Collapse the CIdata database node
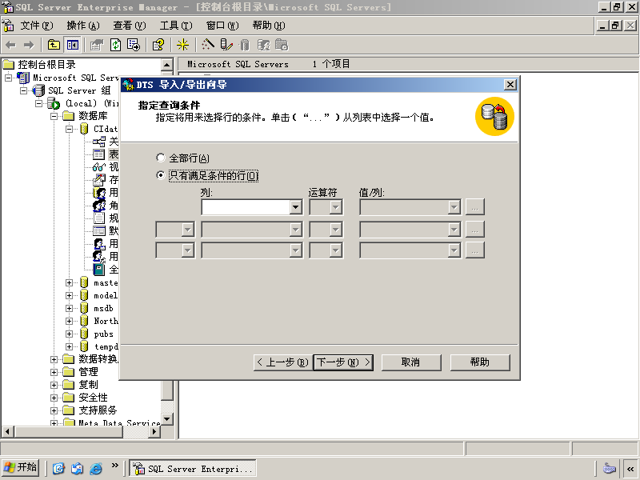 pos(69,129)
